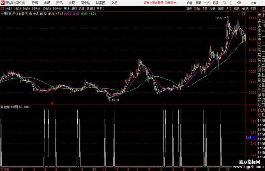Screen dimensions: 265x171
Task: Open the 公式 menu
Action: [207, 3]
